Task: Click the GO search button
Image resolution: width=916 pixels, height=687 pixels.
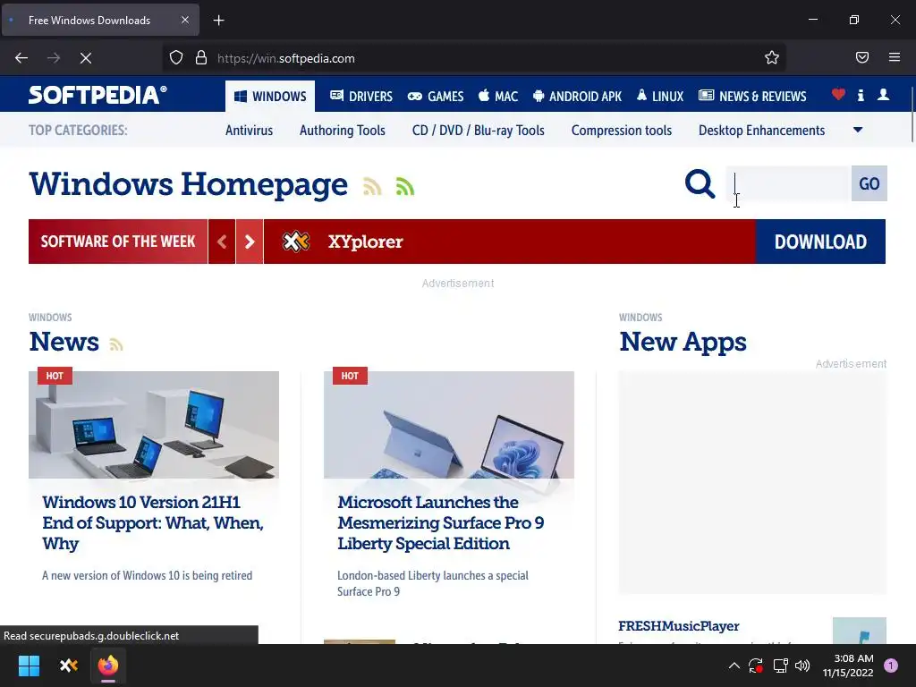Action: point(869,183)
